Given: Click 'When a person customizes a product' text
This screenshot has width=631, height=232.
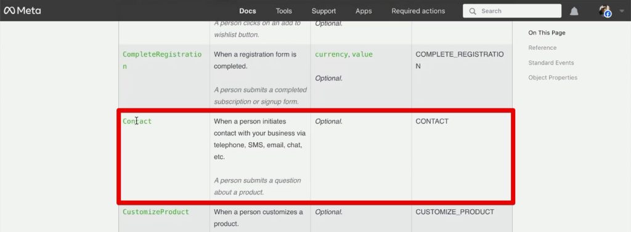Looking at the screenshot, I should 258,217.
